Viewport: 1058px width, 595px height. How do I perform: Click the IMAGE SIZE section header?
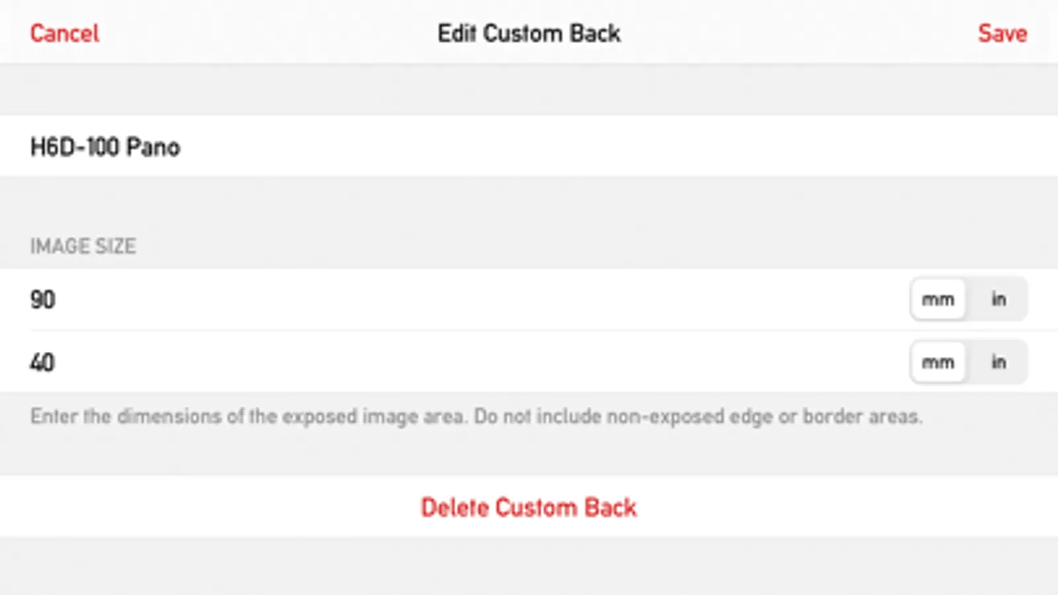click(83, 246)
